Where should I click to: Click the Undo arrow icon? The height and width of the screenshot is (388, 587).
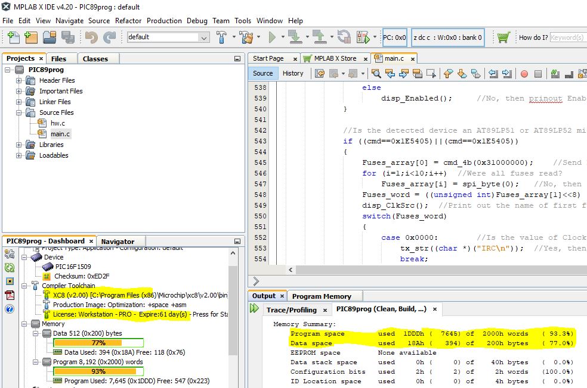click(x=91, y=37)
